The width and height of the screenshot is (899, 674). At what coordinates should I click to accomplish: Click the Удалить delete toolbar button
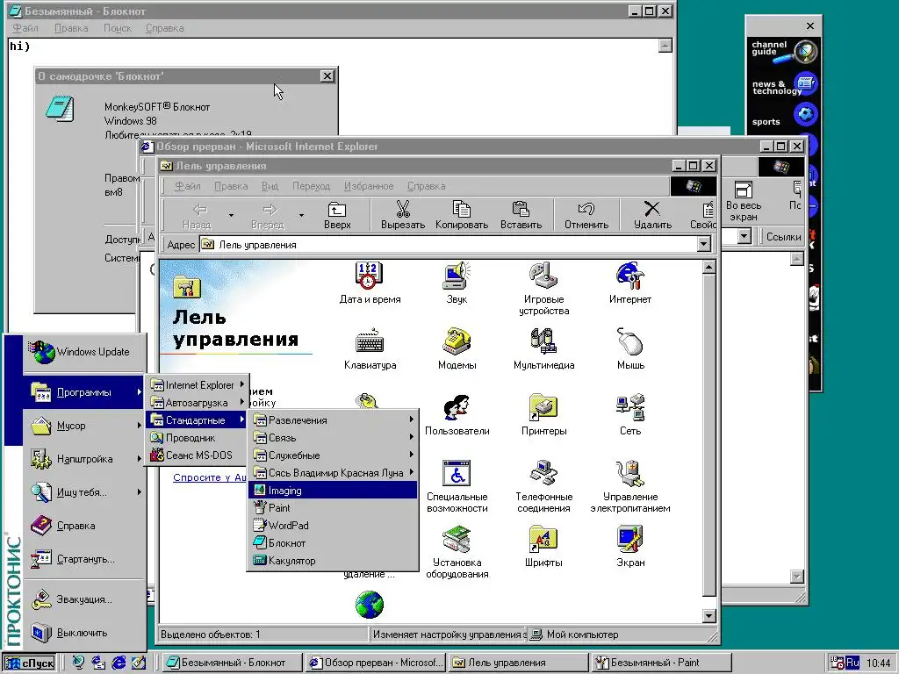652,216
